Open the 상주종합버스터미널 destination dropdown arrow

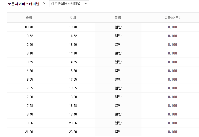[85, 4]
